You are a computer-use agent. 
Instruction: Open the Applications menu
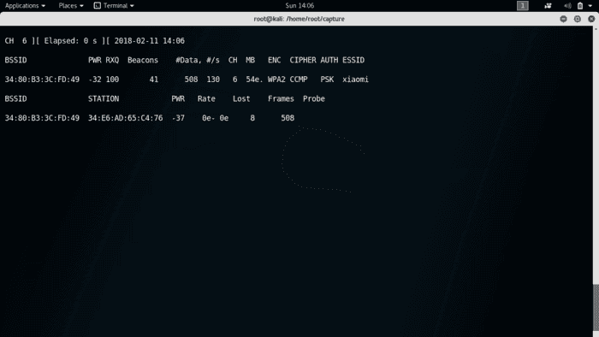coord(25,6)
